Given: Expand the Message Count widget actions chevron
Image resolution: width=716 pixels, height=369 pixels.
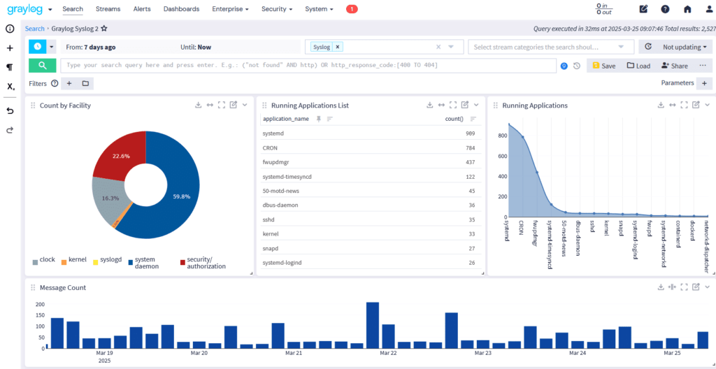Looking at the screenshot, I should 707,287.
